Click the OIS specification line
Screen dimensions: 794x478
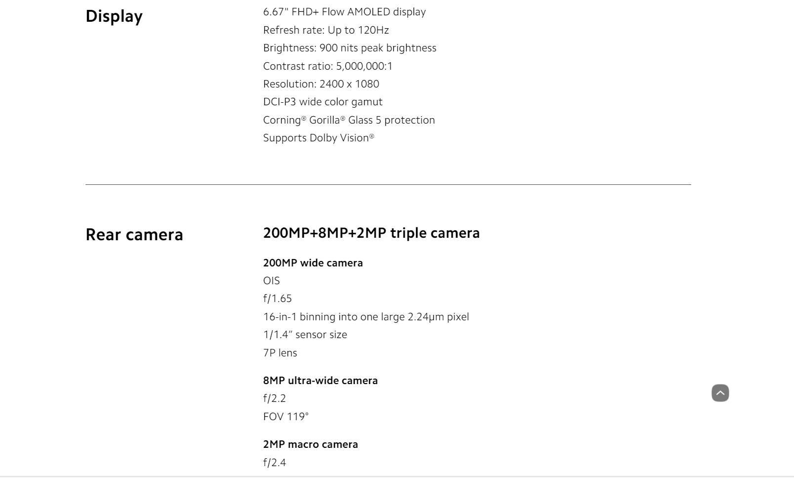[x=271, y=281]
